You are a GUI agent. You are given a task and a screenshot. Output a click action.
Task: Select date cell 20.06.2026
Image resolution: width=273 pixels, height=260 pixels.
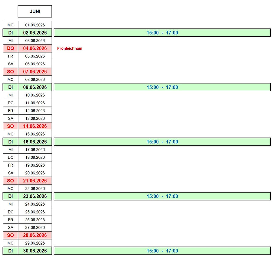click(35, 173)
